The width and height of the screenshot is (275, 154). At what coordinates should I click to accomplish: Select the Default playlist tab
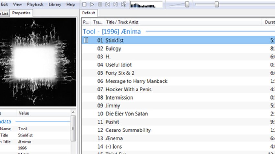[89, 13]
